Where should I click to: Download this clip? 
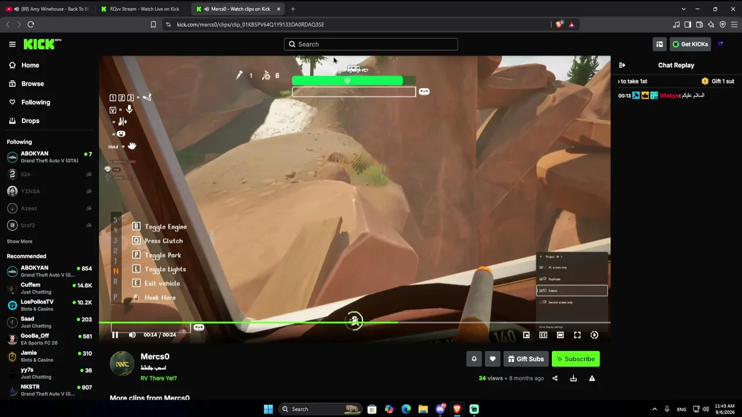[x=573, y=378]
